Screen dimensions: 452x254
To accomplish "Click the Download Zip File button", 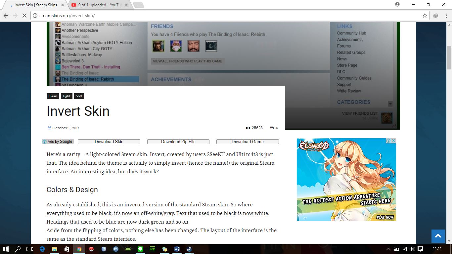I will point(178,142).
